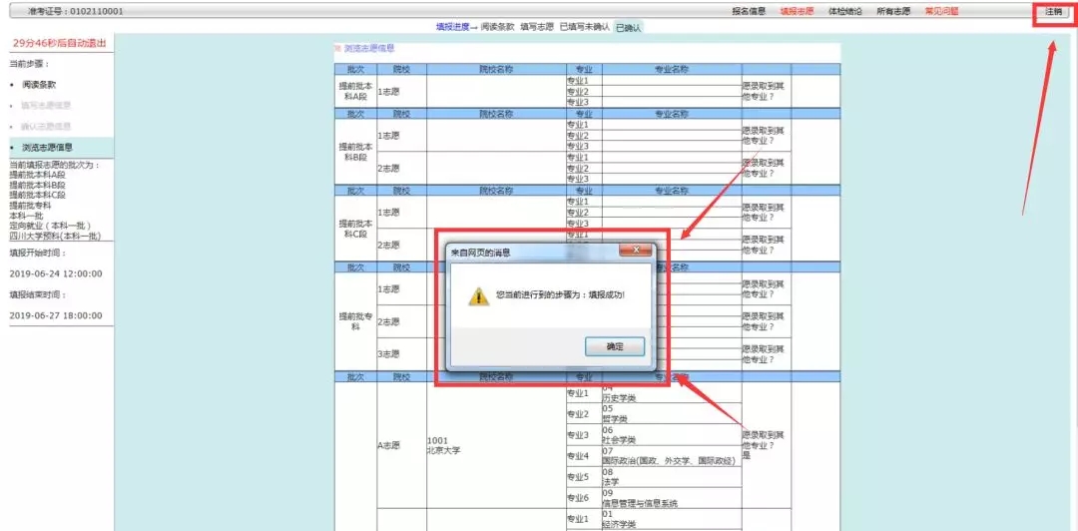
Task: Click the 已填写未确认 progress step
Action: 585,27
